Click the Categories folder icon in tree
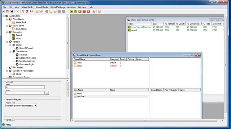 (10, 32)
